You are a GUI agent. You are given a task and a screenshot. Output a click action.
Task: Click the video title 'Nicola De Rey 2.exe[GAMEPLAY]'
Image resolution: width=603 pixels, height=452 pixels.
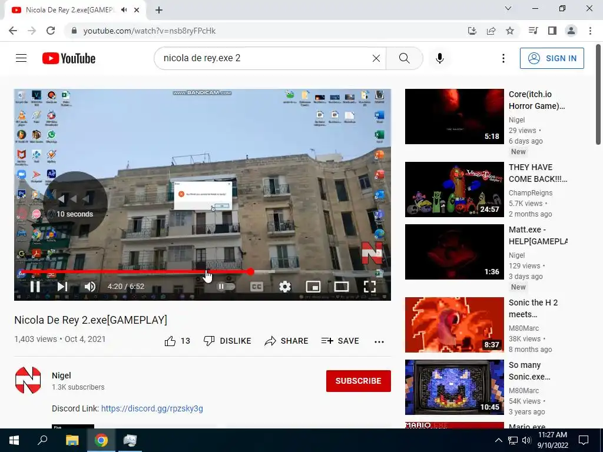[91, 320]
